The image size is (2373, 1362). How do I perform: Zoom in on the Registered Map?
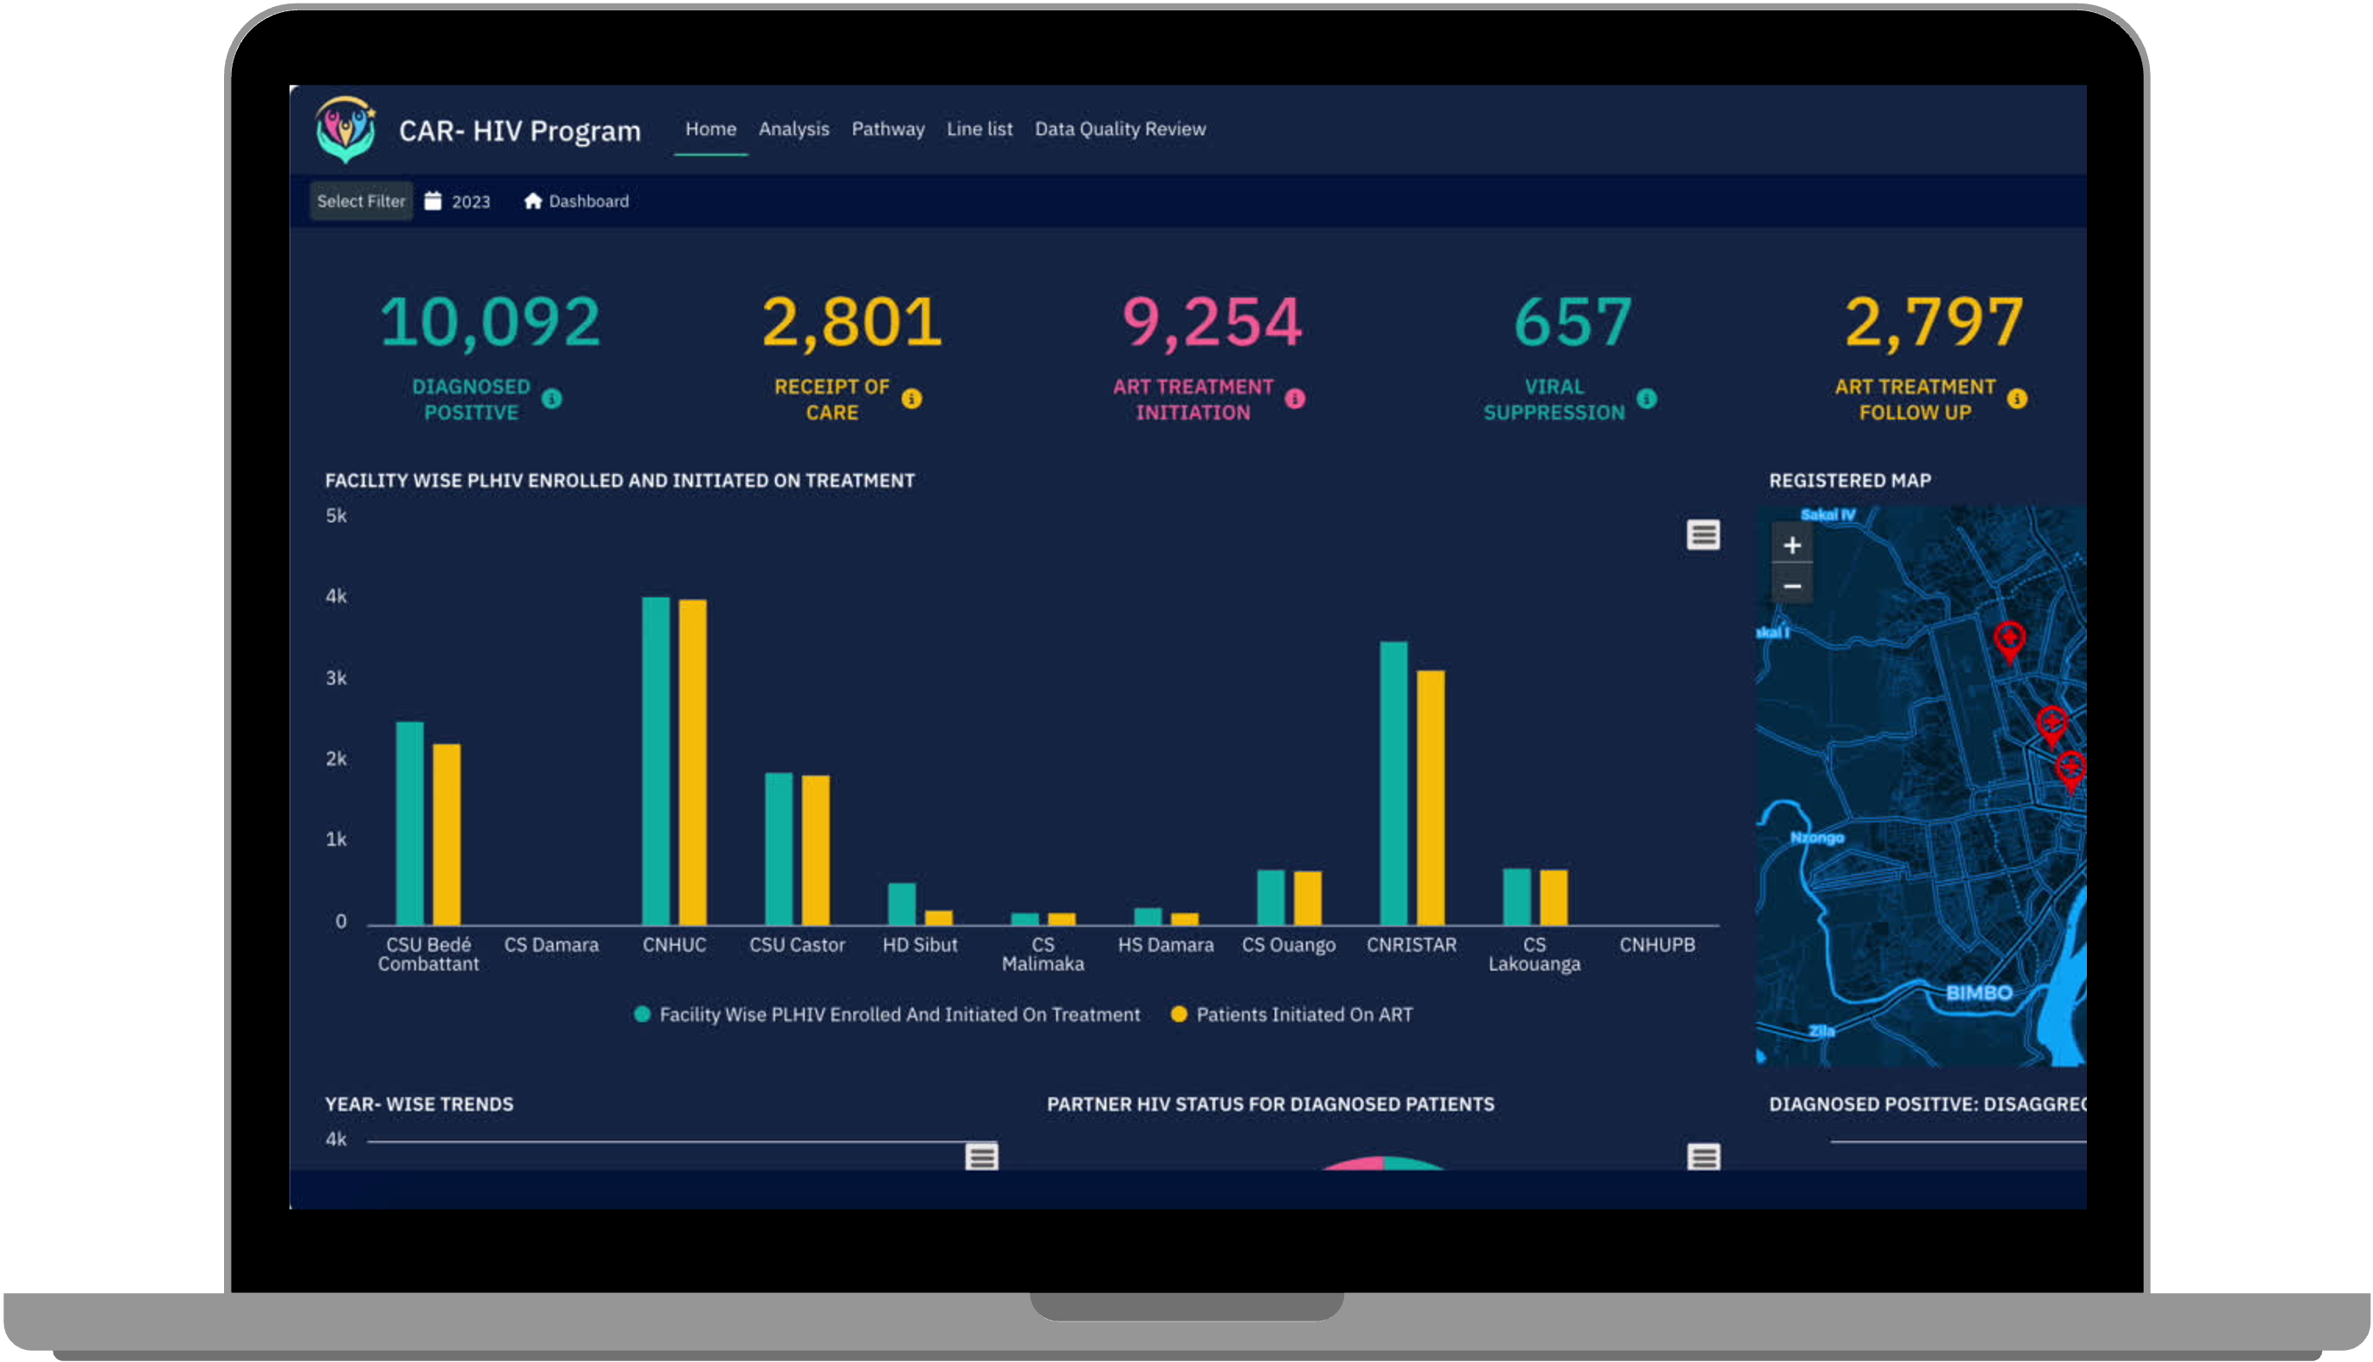point(1791,544)
